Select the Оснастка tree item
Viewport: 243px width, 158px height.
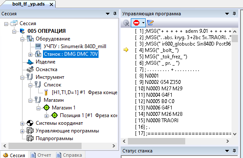pyautogui.click(x=46, y=69)
